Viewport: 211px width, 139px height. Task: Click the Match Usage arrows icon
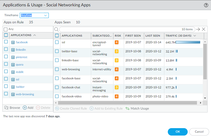pos(127,108)
